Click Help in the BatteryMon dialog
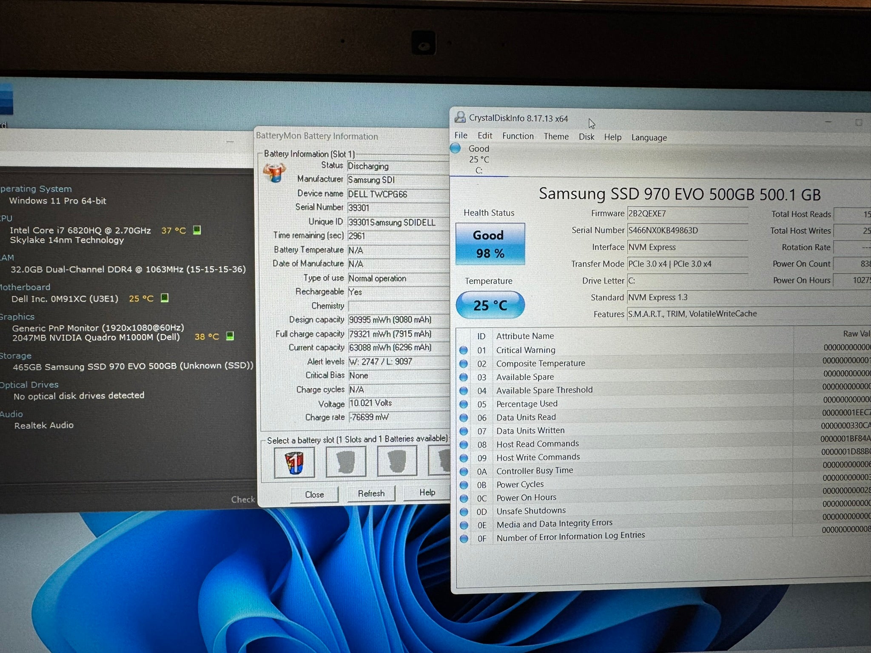Screen dimensions: 871x653 tap(427, 492)
